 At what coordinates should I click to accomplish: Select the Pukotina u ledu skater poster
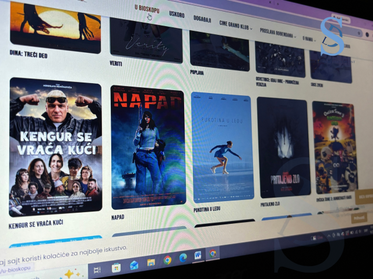point(222,147)
